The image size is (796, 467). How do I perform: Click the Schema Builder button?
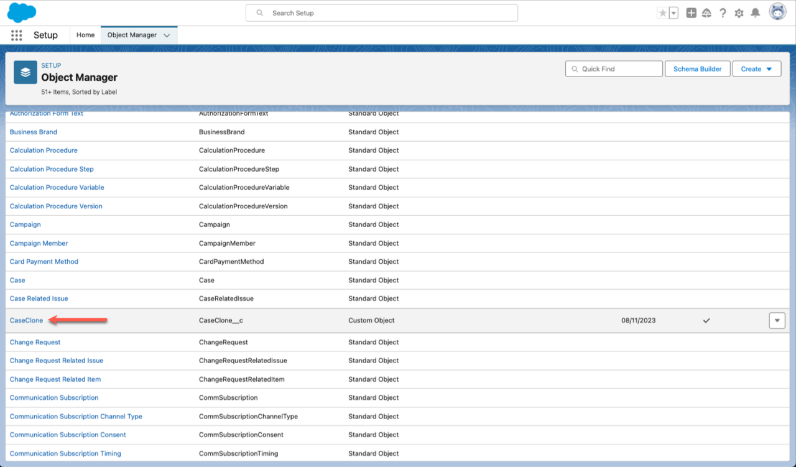[x=697, y=69]
